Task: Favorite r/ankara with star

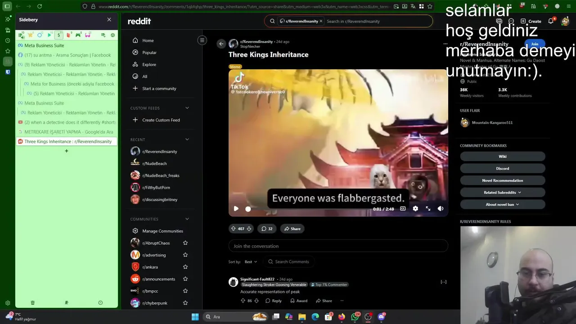Action: [x=185, y=267]
